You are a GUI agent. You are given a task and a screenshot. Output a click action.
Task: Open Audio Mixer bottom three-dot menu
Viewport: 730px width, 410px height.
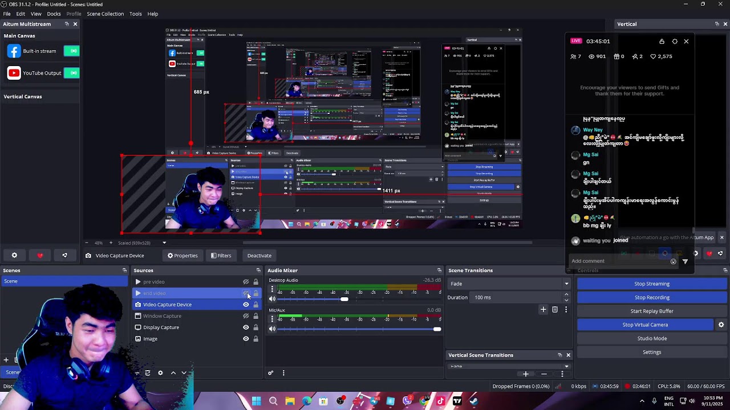[x=283, y=373]
